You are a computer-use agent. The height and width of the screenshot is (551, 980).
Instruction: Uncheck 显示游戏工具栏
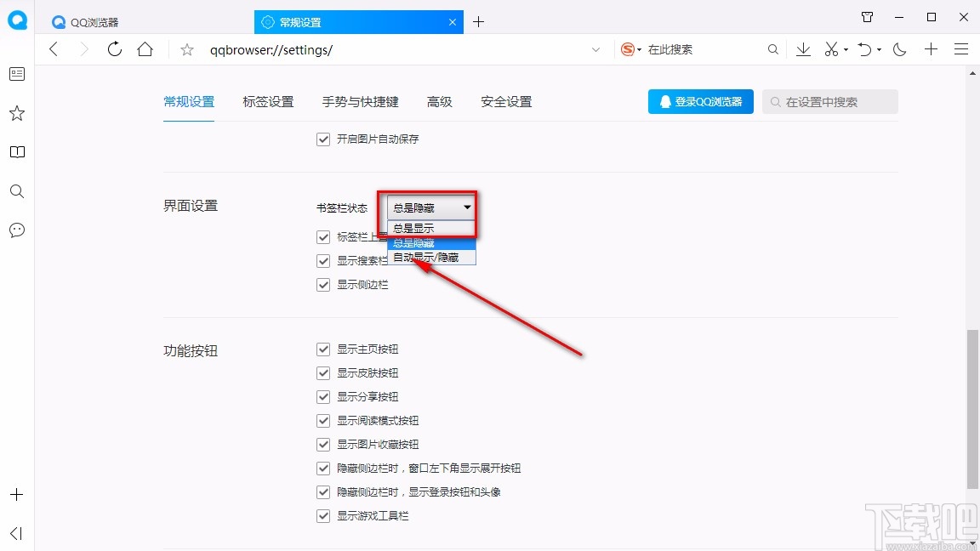[x=323, y=515]
